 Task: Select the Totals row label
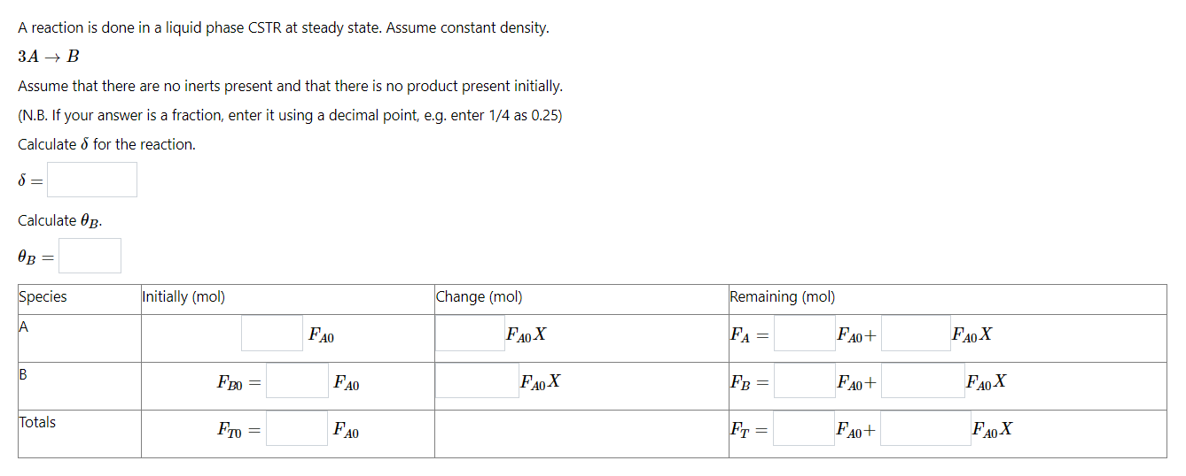[37, 423]
